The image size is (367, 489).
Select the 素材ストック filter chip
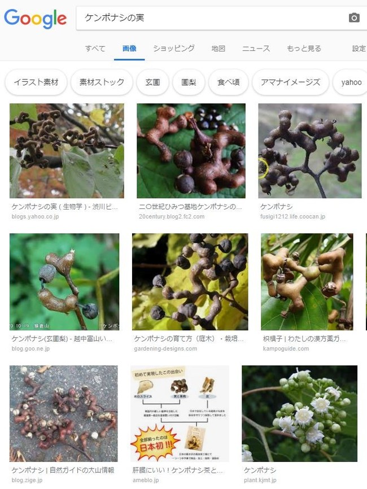point(102,82)
